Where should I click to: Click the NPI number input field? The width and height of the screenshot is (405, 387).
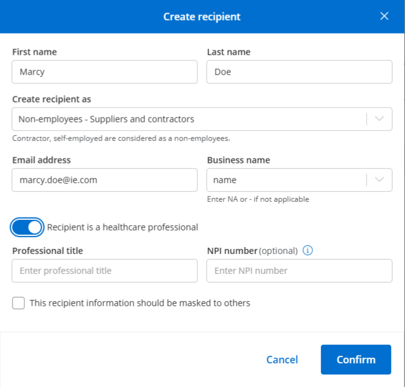[299, 271]
